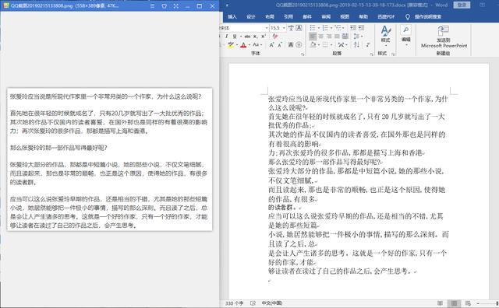Open the highlight color dropdown arrow
Viewport: 499px width, 308px height.
coord(237,45)
